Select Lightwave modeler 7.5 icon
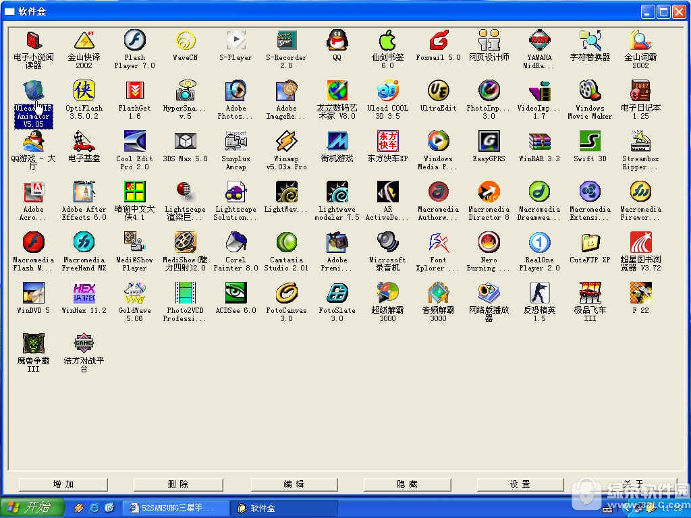691x518 pixels. tap(337, 192)
